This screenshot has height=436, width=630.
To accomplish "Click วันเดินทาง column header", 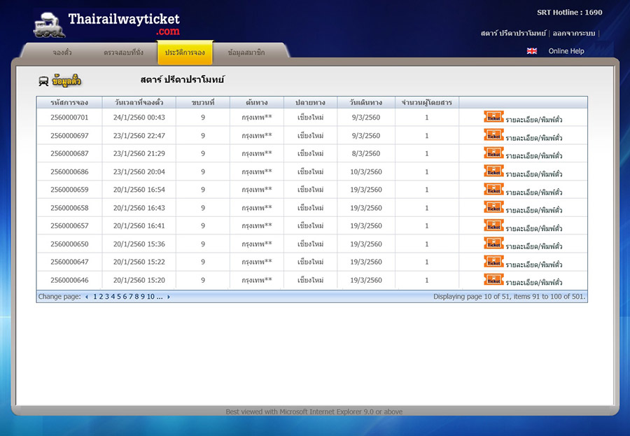I will tap(366, 102).
